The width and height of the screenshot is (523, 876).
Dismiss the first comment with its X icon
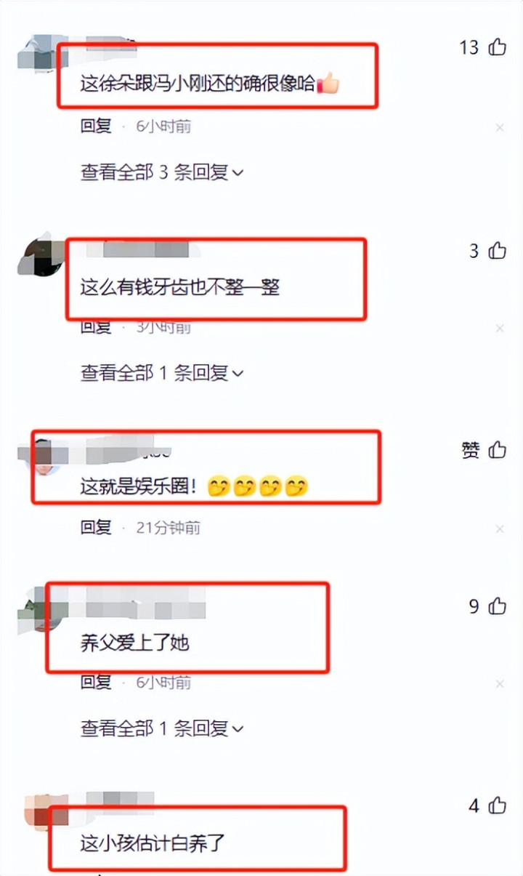click(500, 127)
